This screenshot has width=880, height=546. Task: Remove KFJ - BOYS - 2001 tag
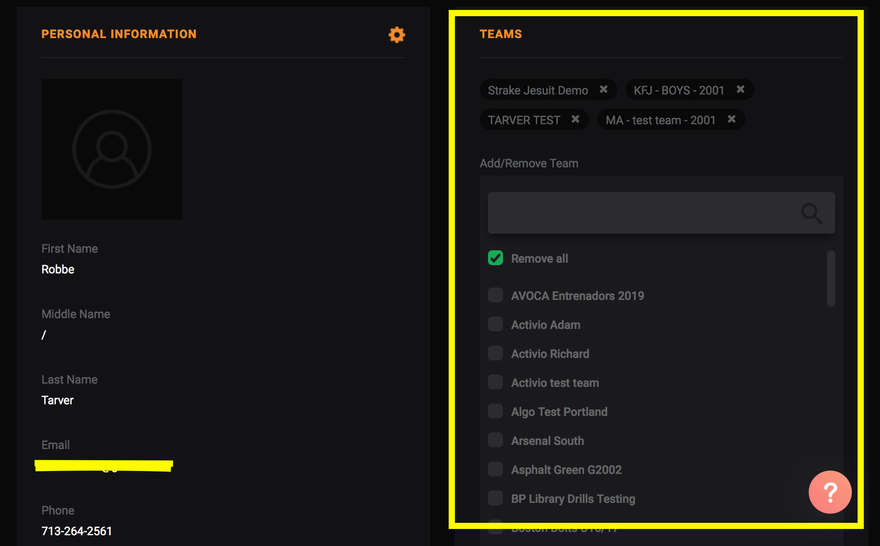[x=740, y=89]
